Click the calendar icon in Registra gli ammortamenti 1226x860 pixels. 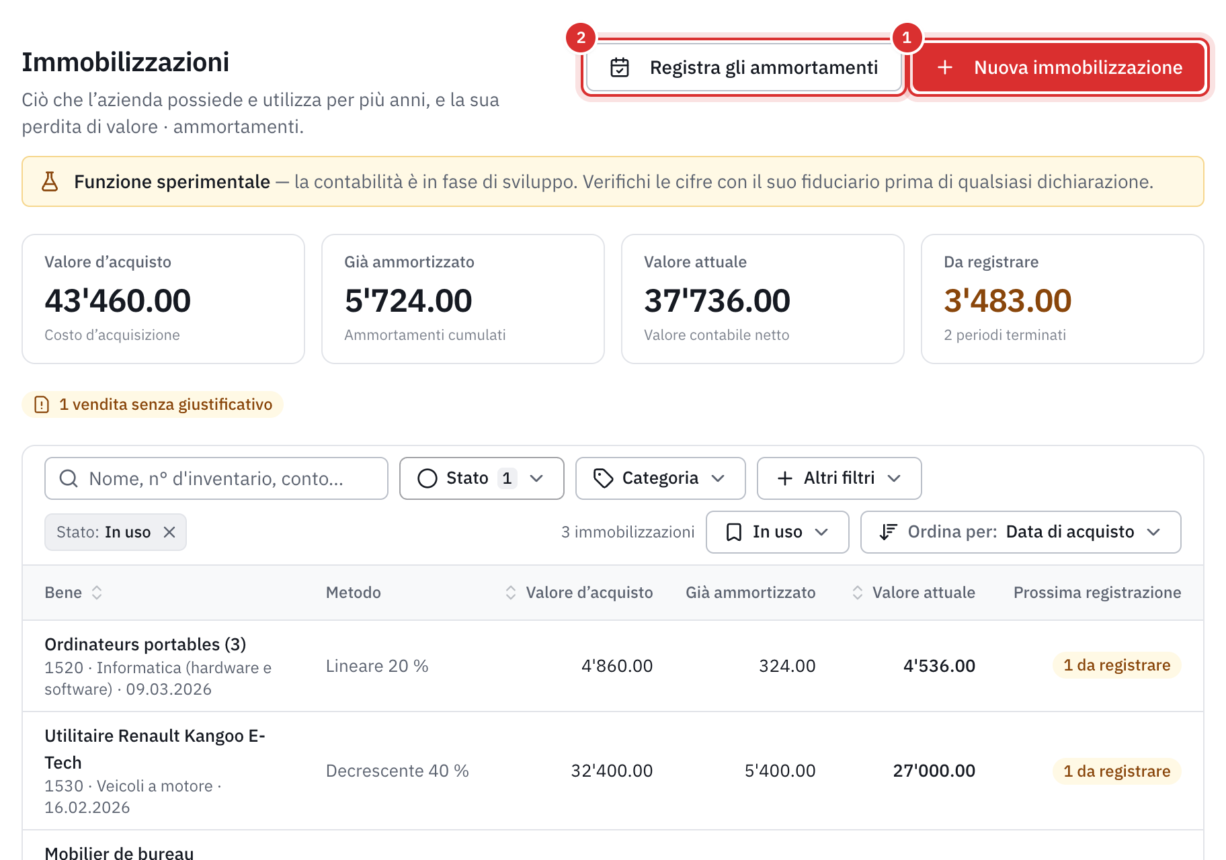tap(619, 67)
